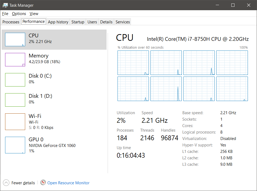Click the Resource Monitor gauge icon

coord(43,182)
